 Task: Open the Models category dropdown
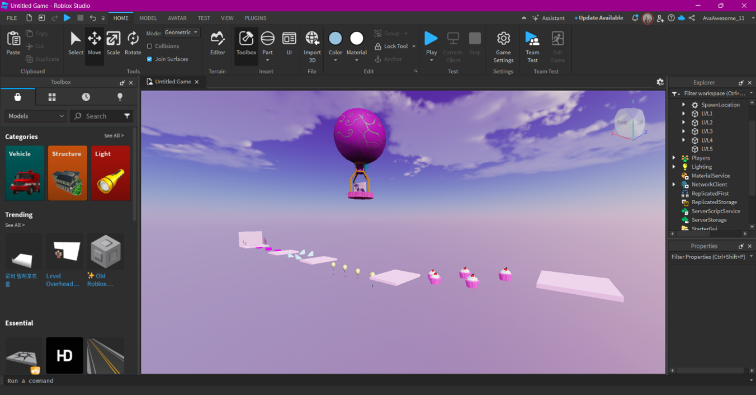click(x=35, y=116)
